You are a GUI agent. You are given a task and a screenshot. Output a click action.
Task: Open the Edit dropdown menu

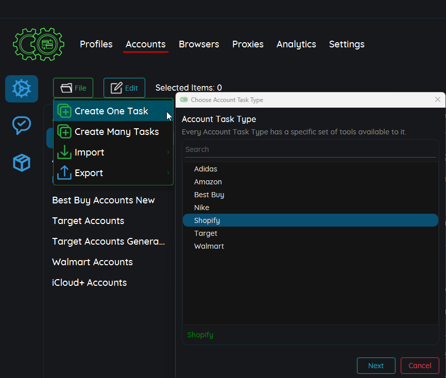(x=124, y=88)
